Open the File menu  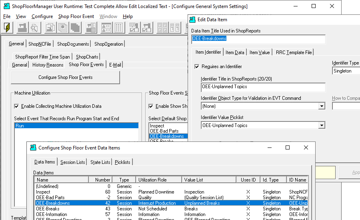(7, 16)
